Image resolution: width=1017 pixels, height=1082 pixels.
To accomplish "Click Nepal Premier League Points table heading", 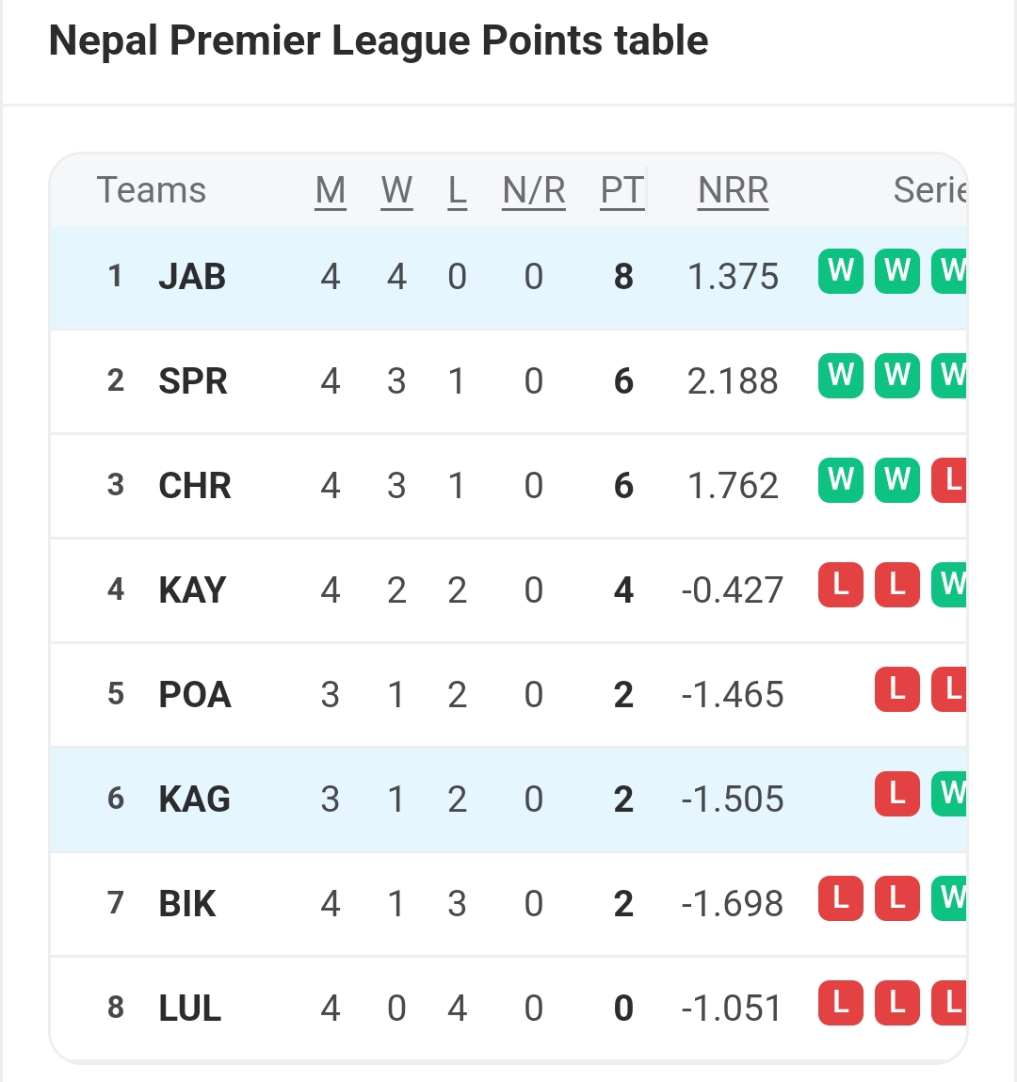I will [379, 41].
